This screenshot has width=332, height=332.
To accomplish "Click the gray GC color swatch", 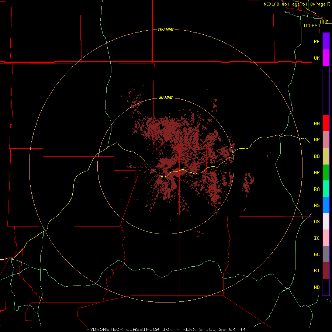I will pos(326,254).
